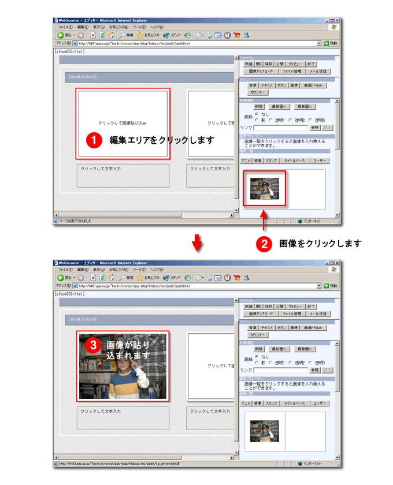This screenshot has height=485, width=393.
Task: Open 検索 search in the upper window toolbar
Action: [126, 35]
